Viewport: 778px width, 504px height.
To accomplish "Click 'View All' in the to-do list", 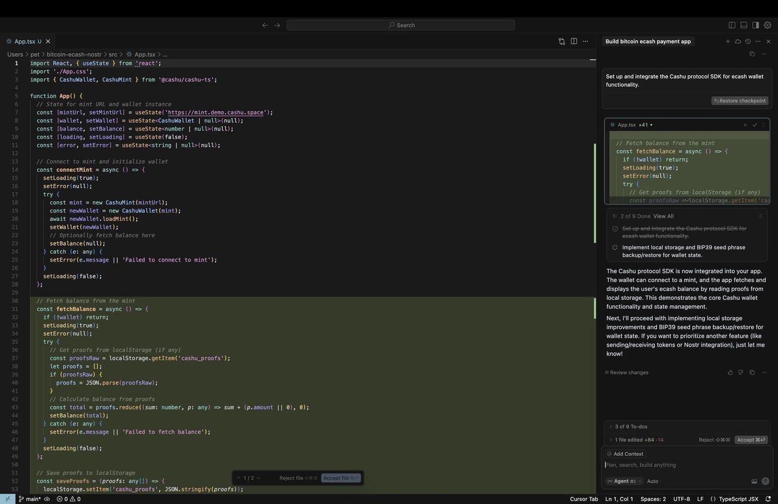I will click(664, 216).
